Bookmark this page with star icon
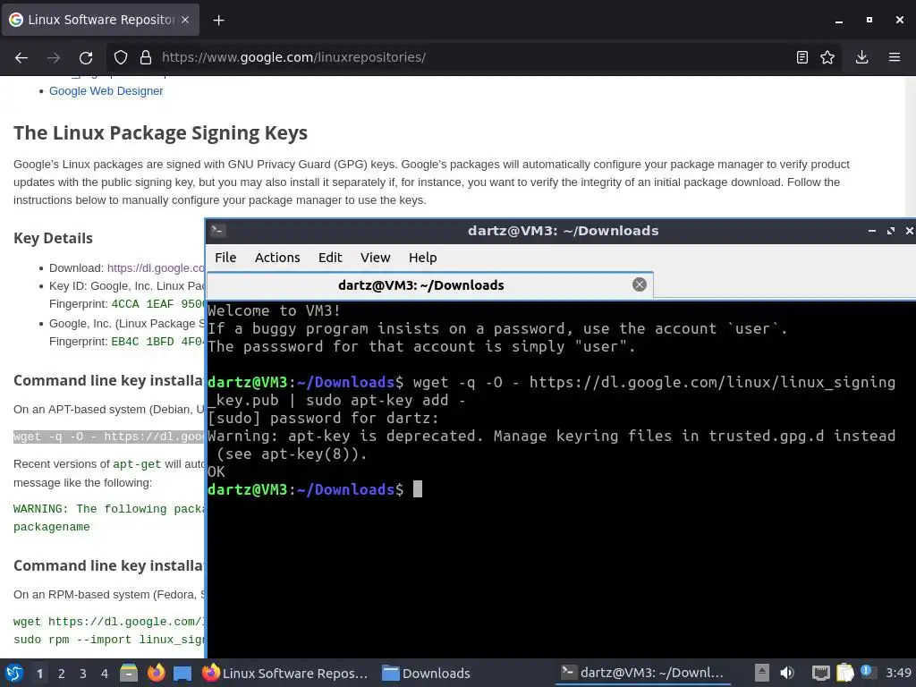 (827, 57)
